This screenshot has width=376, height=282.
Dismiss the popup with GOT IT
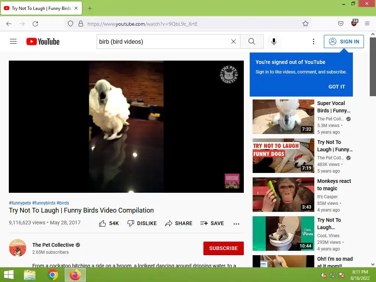[337, 87]
